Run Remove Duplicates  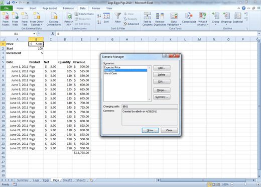[160, 19]
